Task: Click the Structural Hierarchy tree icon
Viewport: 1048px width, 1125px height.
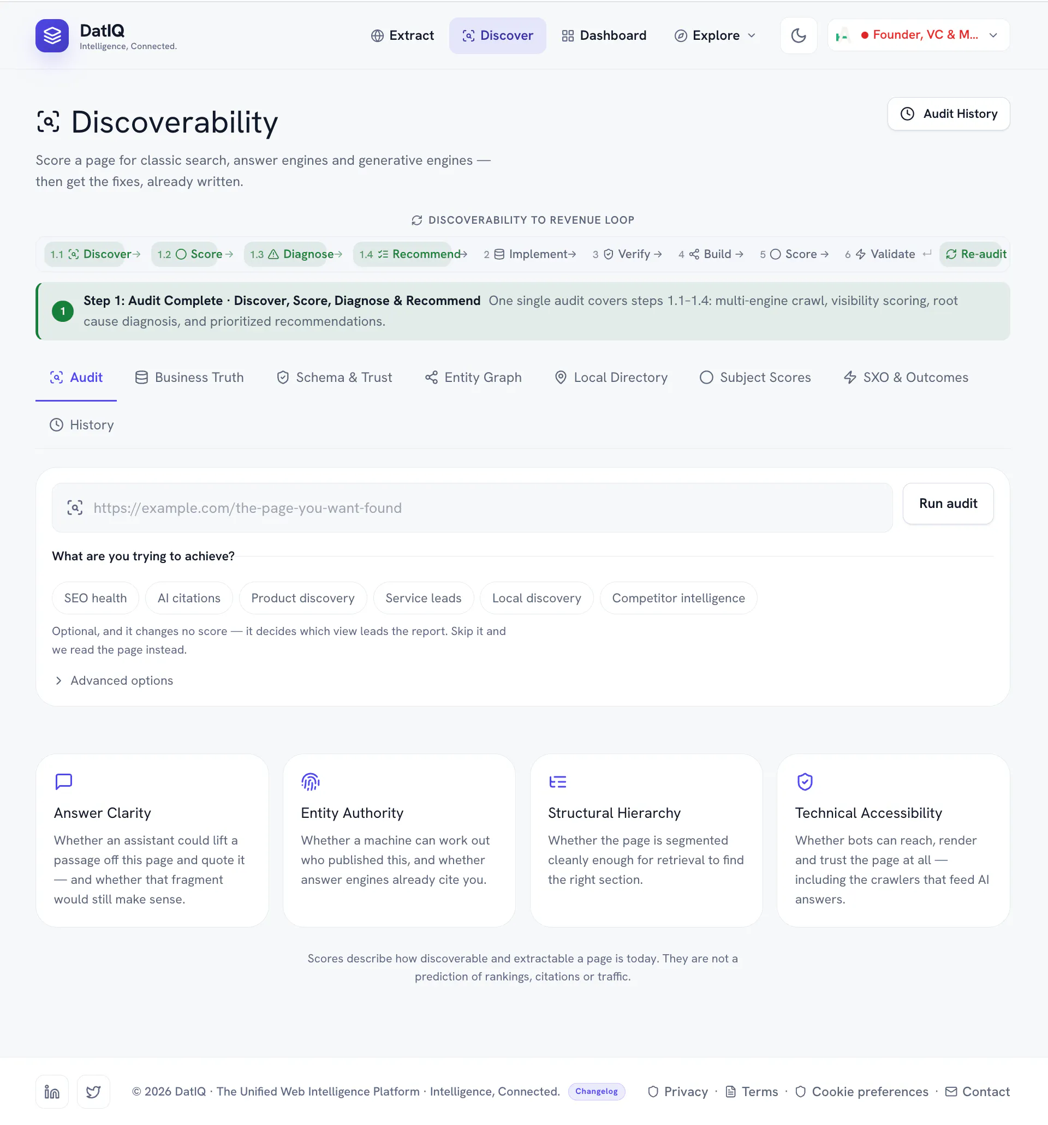Action: (x=558, y=781)
